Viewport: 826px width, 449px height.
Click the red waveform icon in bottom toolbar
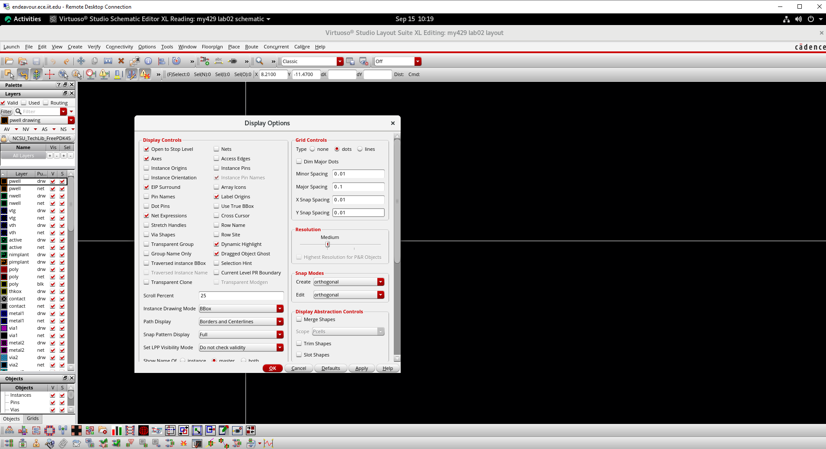pyautogui.click(x=269, y=443)
